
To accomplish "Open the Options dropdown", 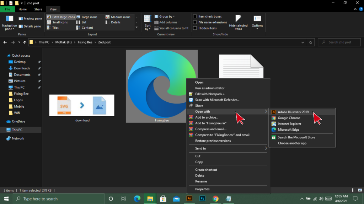I will (257, 23).
